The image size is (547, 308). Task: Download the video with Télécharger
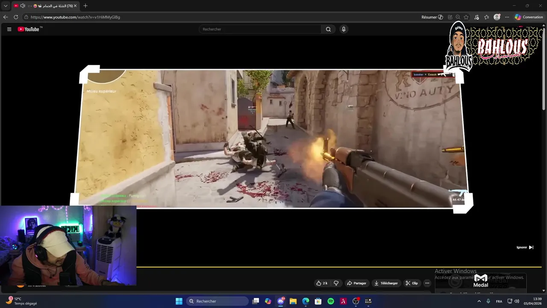[386, 283]
